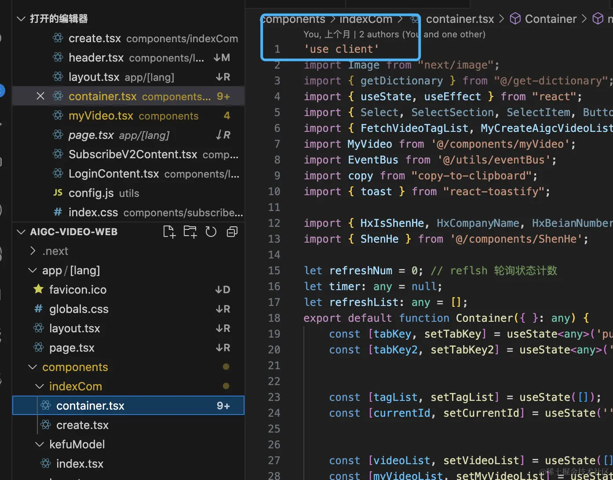Click the 'use client' code line
This screenshot has width=613, height=480.
coord(341,49)
